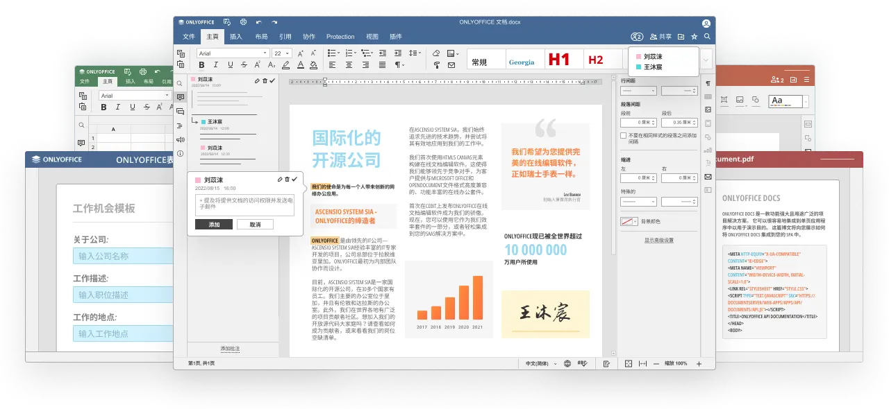Click the subscript icon
Image resolution: width=889 pixels, height=409 pixels.
(271, 65)
